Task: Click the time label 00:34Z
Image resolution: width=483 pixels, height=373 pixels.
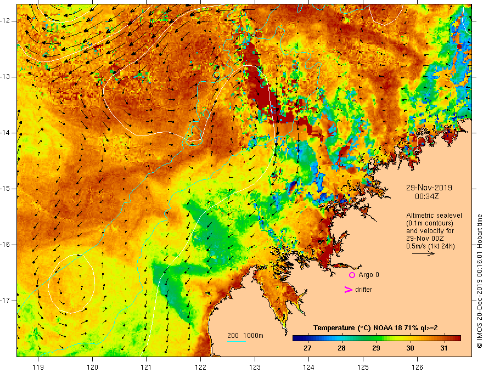Action: point(426,196)
